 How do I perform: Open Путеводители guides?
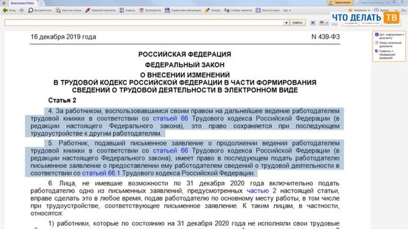(x=150, y=10)
